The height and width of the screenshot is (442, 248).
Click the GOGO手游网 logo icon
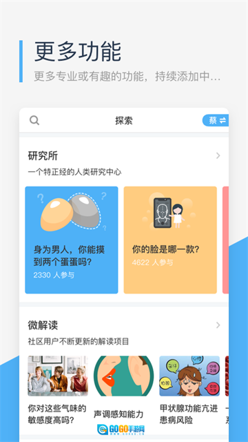(x=103, y=430)
